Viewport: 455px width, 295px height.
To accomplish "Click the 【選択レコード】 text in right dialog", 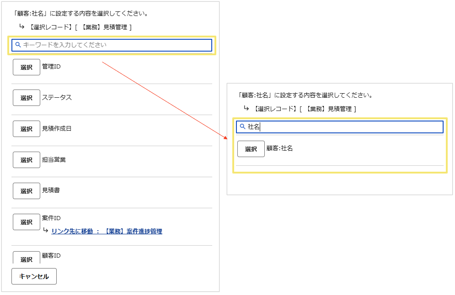I will 275,109.
